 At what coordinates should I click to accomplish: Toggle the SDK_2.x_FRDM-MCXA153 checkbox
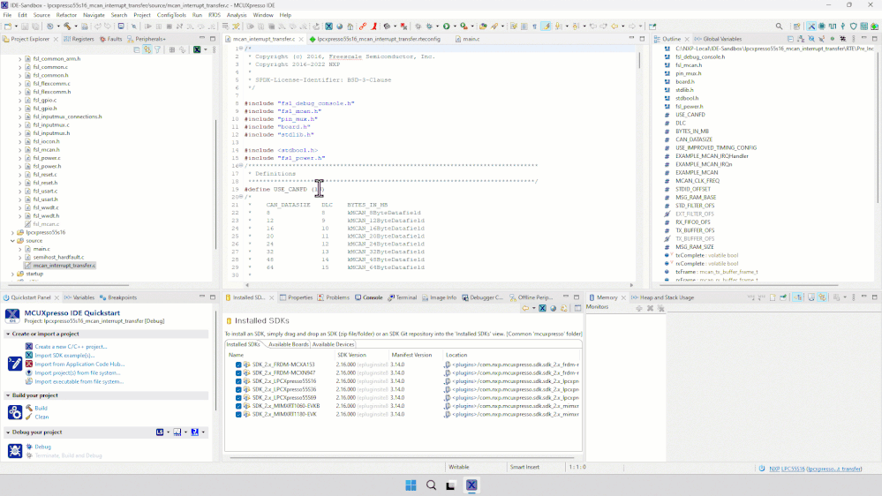coord(238,365)
